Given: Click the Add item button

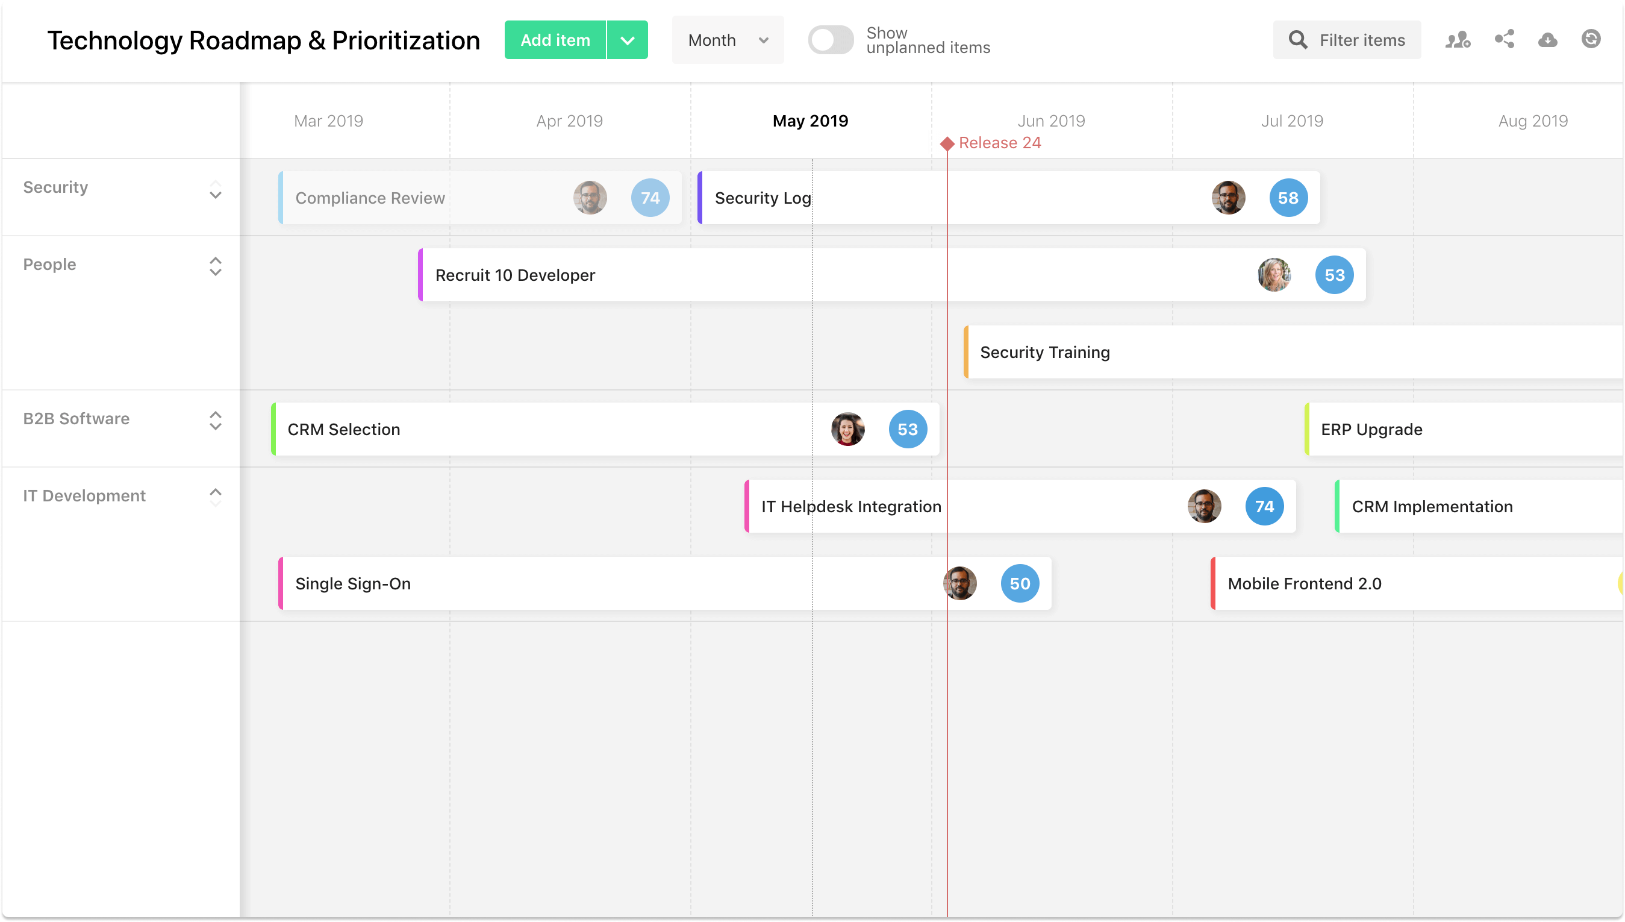Looking at the screenshot, I should click(555, 39).
